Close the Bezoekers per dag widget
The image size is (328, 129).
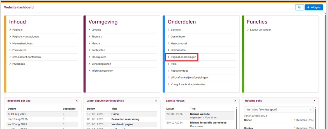(x=77, y=101)
